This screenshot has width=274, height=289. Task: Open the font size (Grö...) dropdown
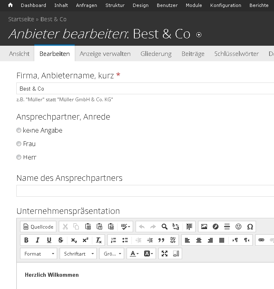pyautogui.click(x=111, y=253)
